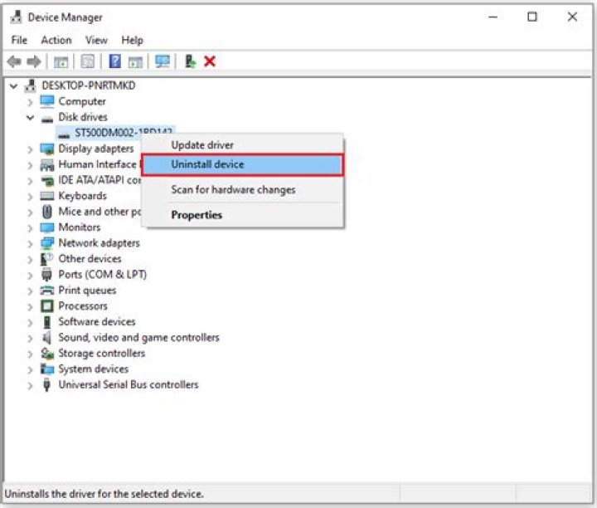Open the Help menu
The height and width of the screenshot is (508, 597).
click(x=132, y=40)
